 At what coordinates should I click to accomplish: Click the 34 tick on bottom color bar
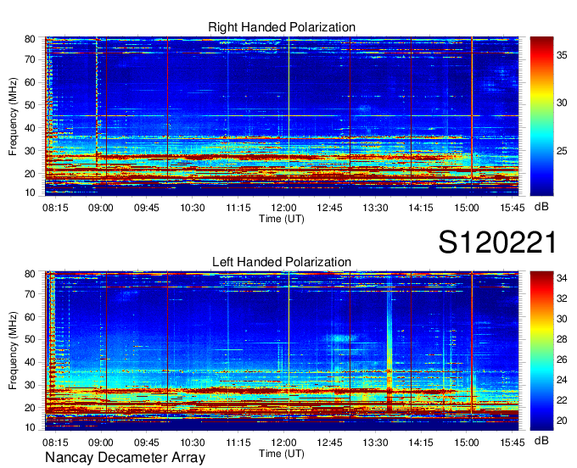point(562,278)
